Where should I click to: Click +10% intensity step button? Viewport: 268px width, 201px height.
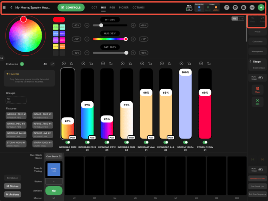(x=144, y=26)
